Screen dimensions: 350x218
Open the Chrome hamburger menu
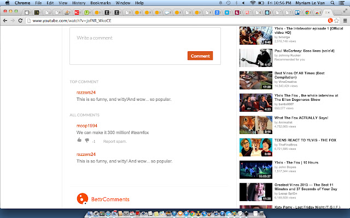coord(345,21)
